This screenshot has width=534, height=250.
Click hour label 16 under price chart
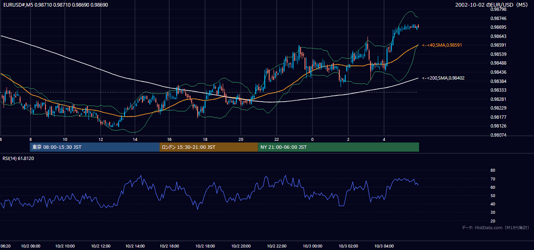tap(170, 139)
